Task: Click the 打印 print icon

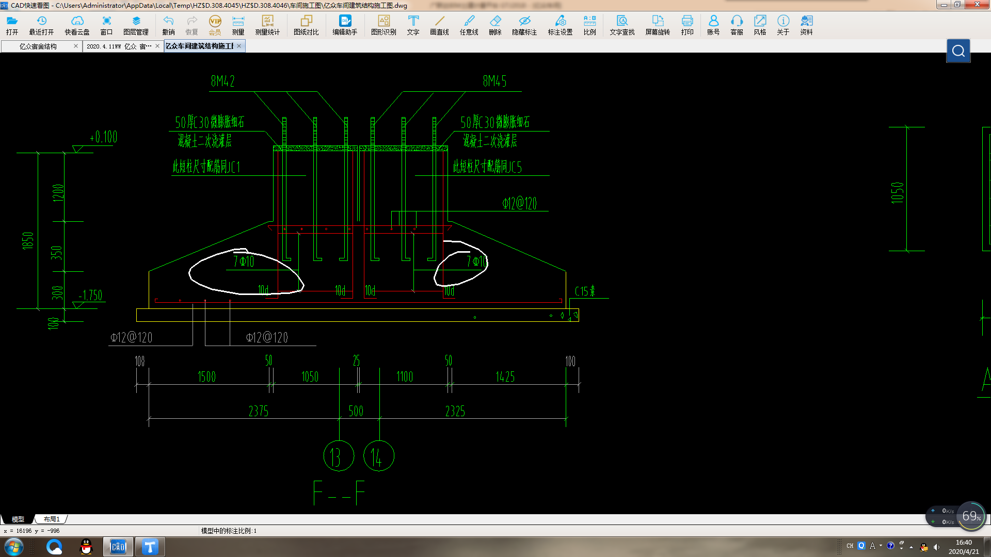Action: (x=687, y=25)
